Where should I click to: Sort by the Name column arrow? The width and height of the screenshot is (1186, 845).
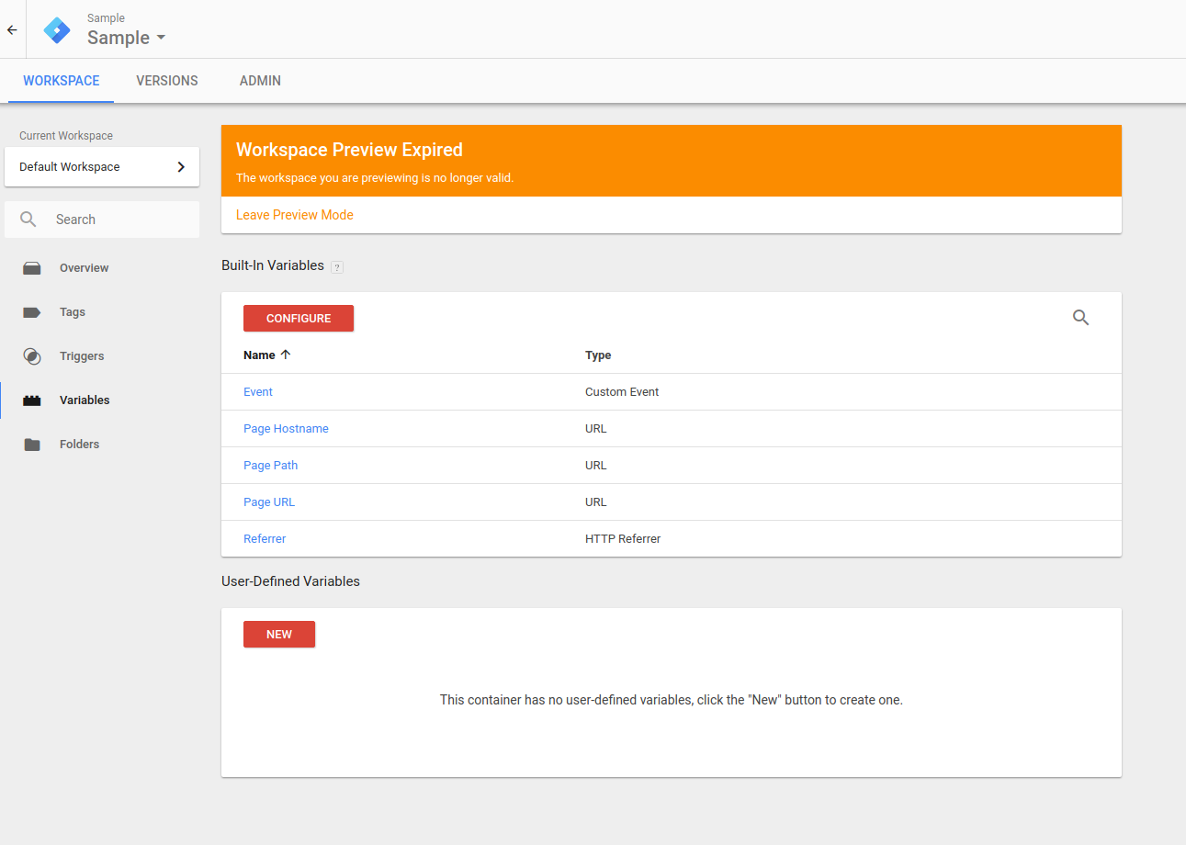point(285,355)
